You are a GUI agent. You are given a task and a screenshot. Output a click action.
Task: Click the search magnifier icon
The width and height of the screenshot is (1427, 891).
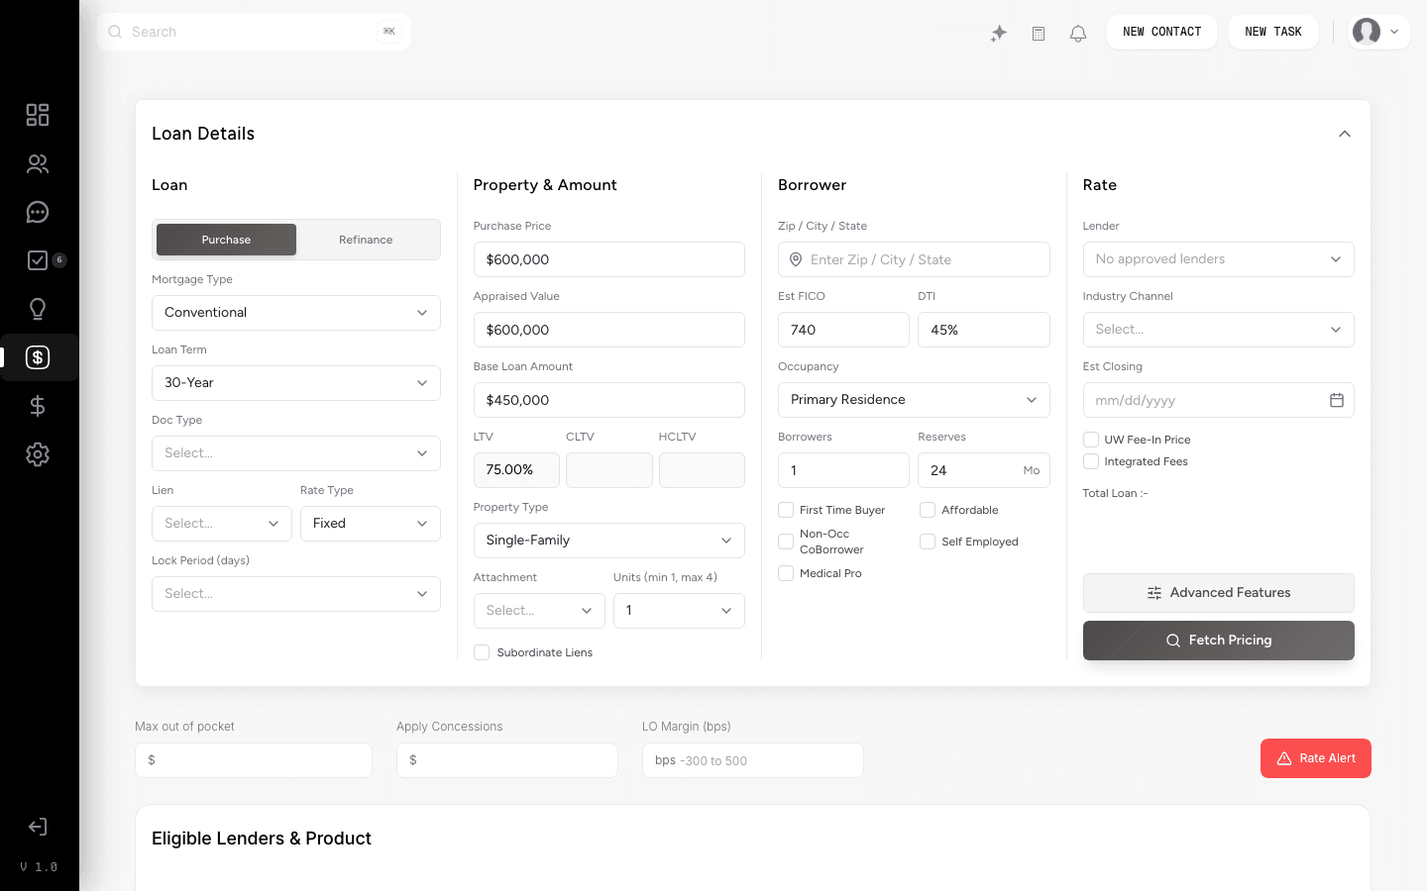click(115, 32)
